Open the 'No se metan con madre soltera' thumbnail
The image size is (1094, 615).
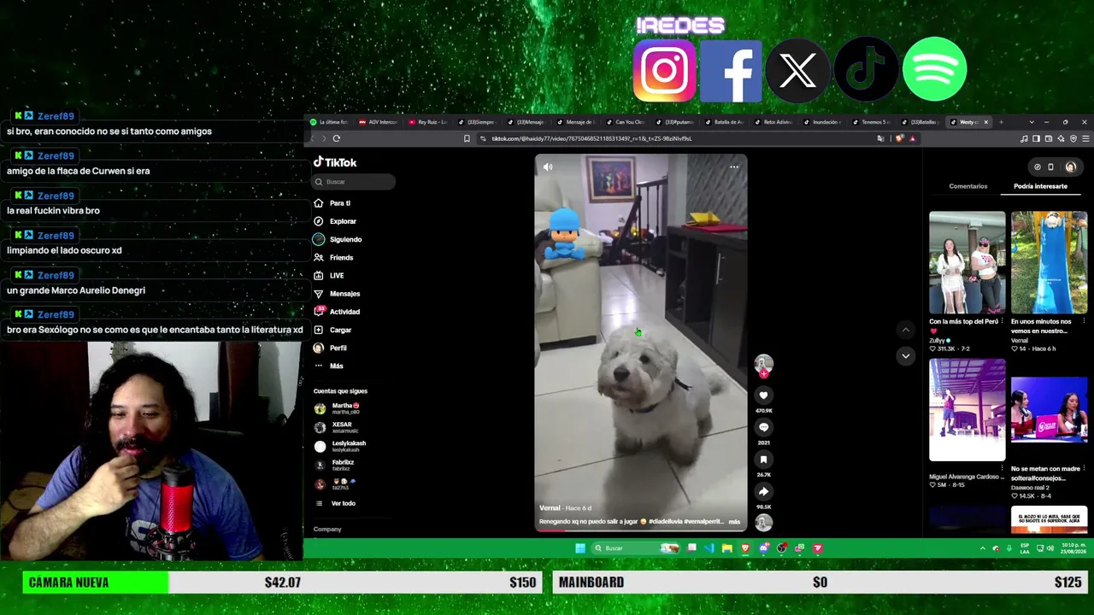(1049, 410)
